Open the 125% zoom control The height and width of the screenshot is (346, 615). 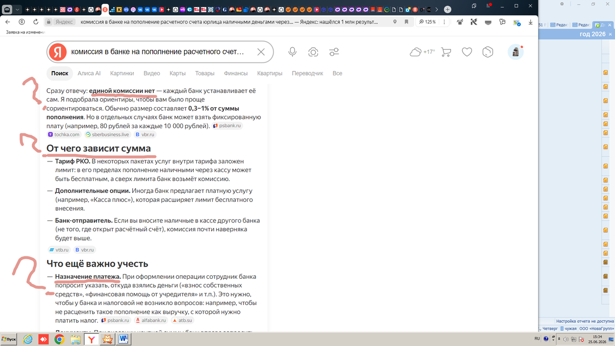(x=427, y=22)
